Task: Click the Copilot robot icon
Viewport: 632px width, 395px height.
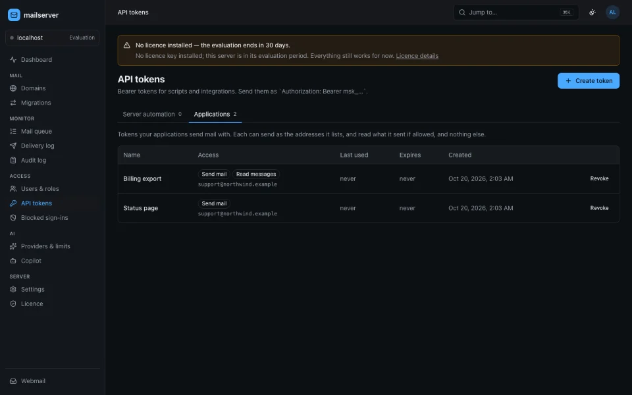Action: click(13, 261)
